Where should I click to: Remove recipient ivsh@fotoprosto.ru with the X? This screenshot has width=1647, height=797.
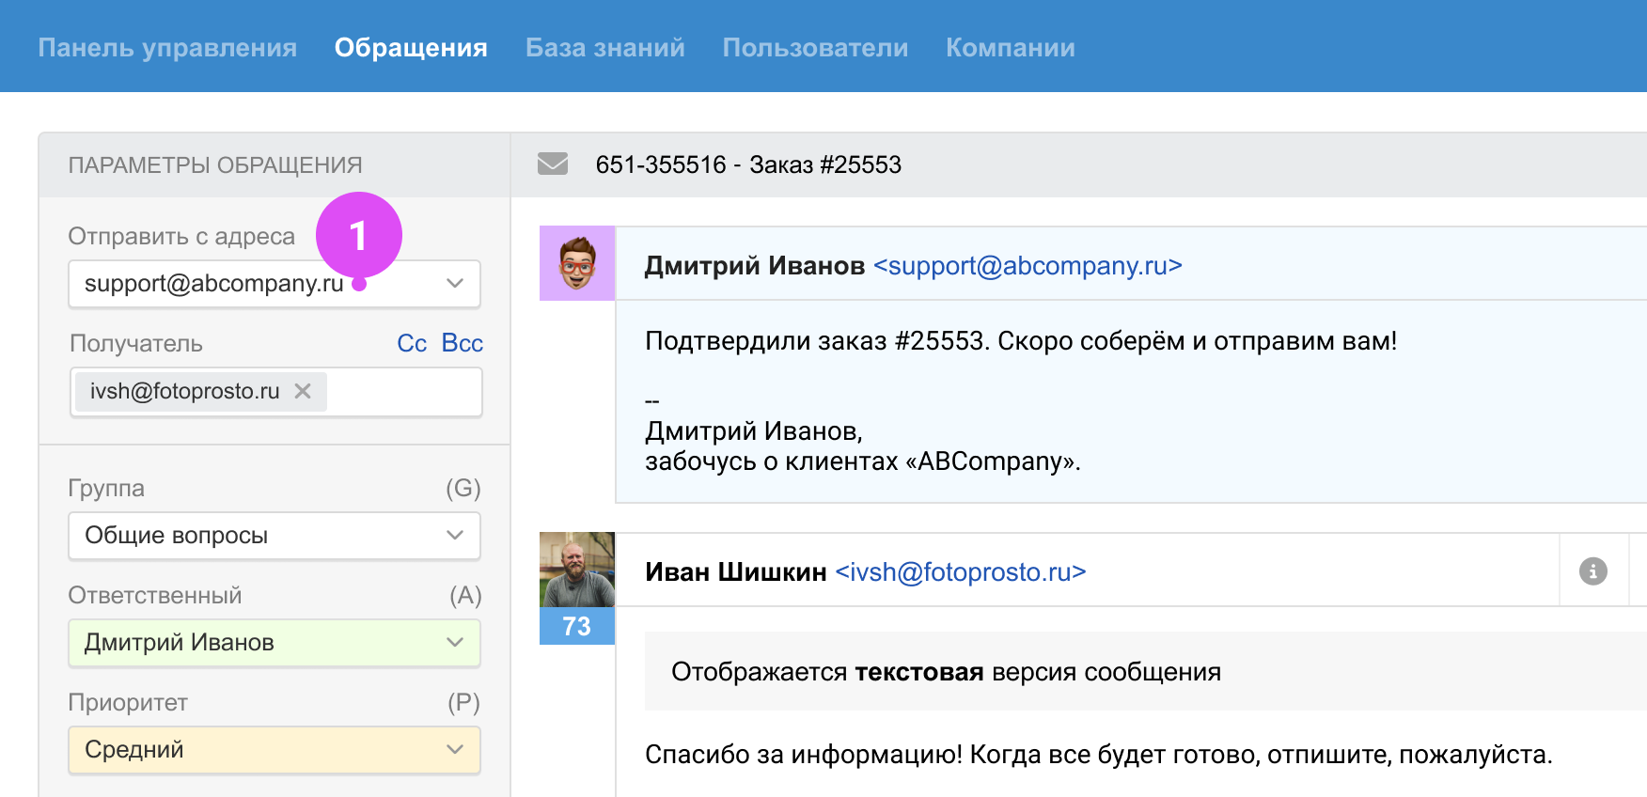(x=303, y=391)
